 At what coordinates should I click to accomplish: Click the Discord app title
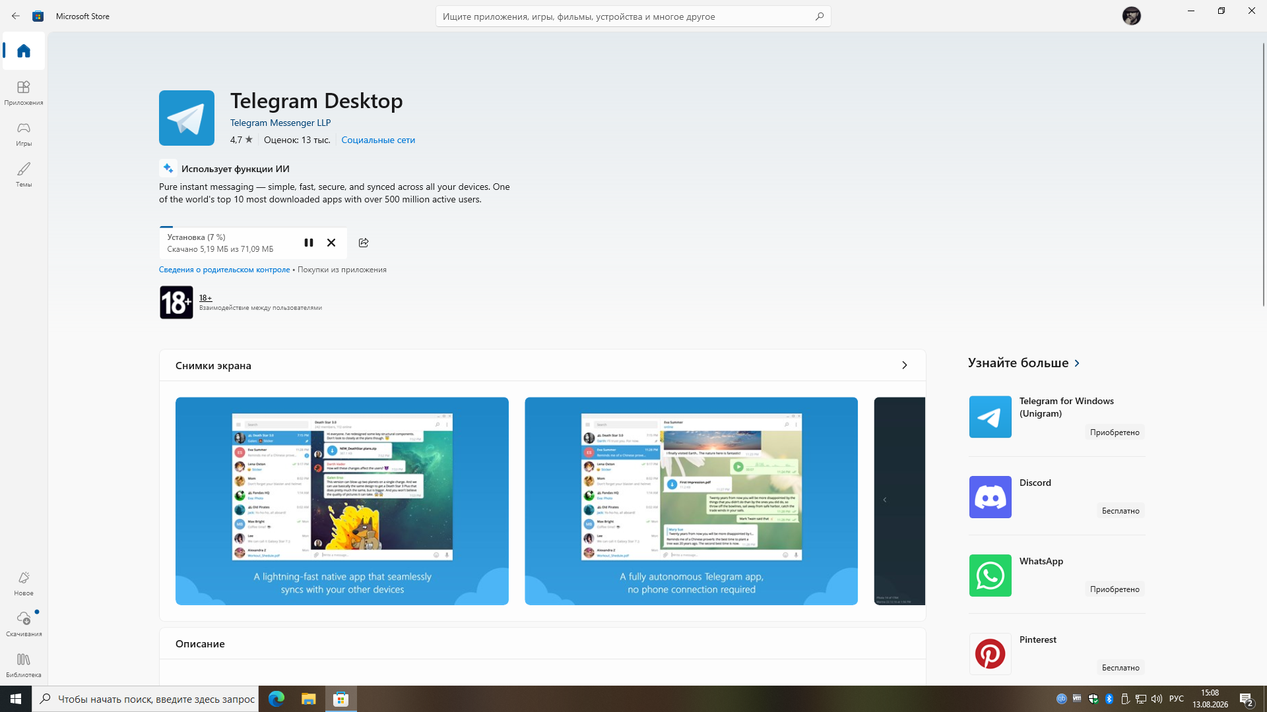(1035, 483)
